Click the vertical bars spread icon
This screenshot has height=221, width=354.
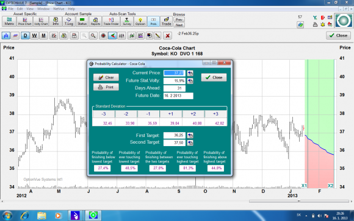[121, 35]
